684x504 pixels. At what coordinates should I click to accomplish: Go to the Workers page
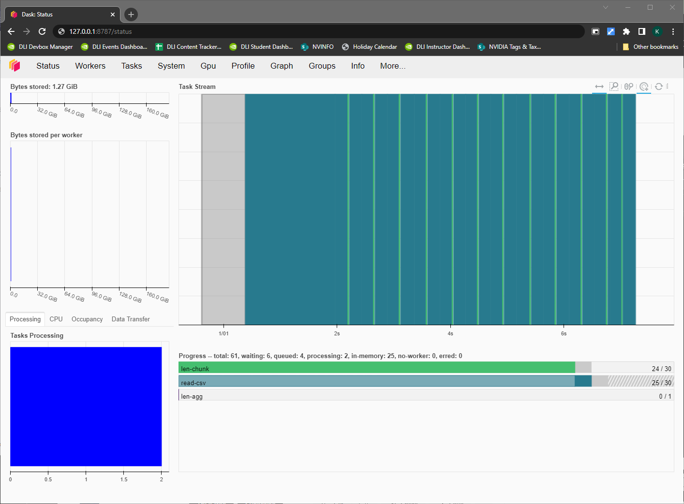point(90,66)
